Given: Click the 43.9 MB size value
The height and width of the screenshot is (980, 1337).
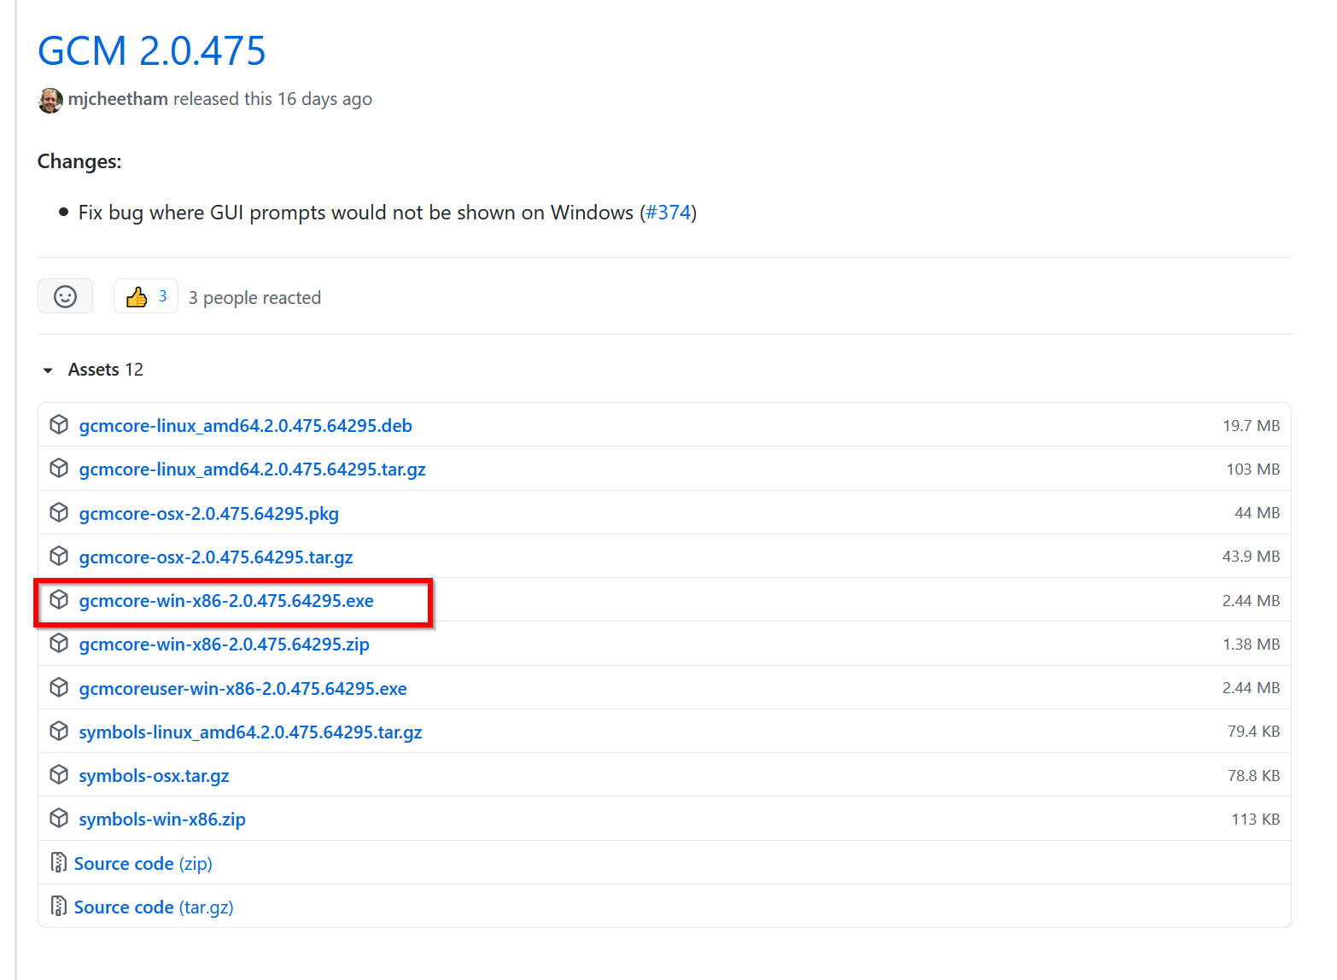Looking at the screenshot, I should click(x=1251, y=557).
